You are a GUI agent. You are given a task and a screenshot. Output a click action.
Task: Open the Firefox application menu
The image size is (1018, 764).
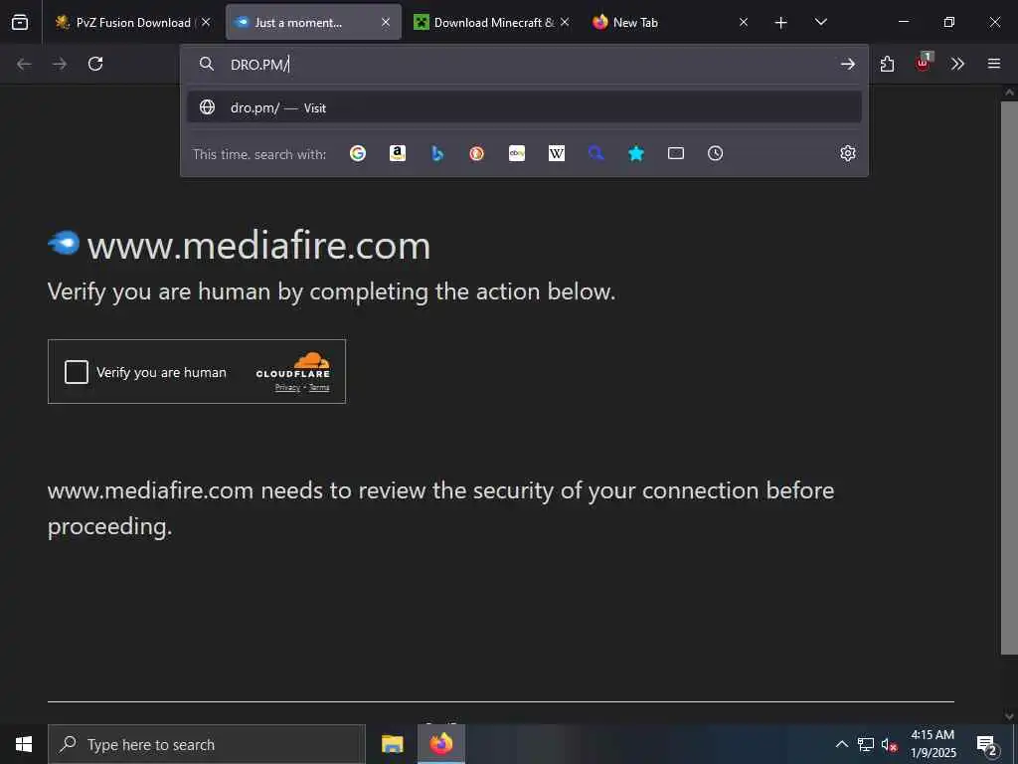(994, 64)
